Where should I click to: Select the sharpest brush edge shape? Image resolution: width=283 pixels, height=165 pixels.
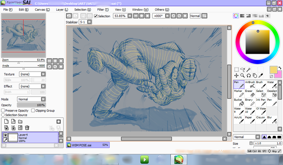264,137
